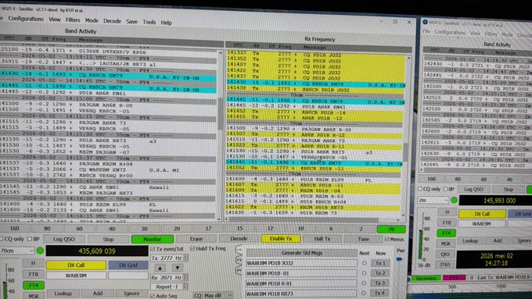532x299 pixels.
Task: Click the up arrow above Rx 2071 Hz
Action: 160,268
